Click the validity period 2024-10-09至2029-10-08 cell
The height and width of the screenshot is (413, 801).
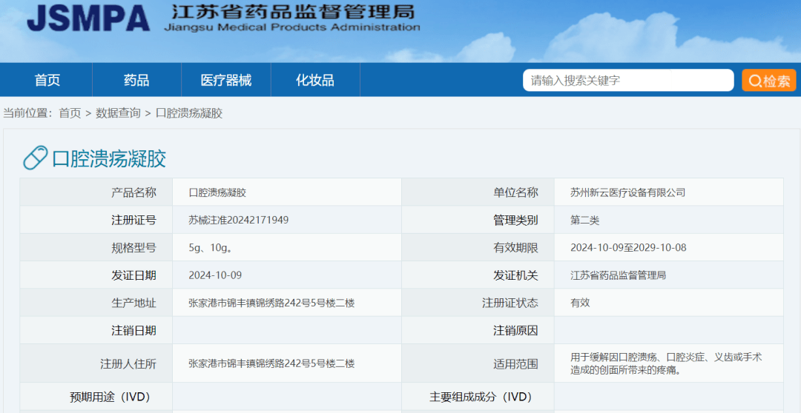627,247
